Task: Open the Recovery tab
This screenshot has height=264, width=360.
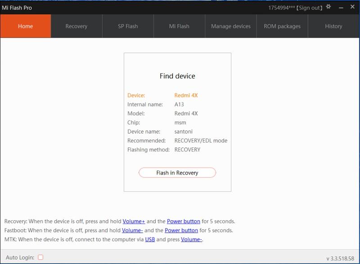Action: (76, 26)
